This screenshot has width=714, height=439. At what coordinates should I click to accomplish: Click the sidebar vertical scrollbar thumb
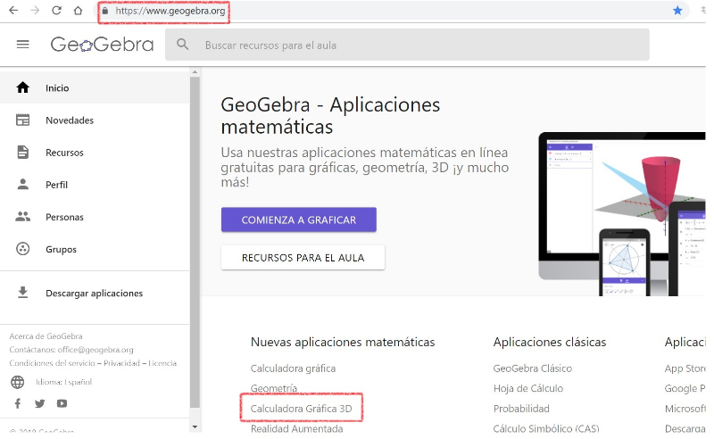point(195,243)
